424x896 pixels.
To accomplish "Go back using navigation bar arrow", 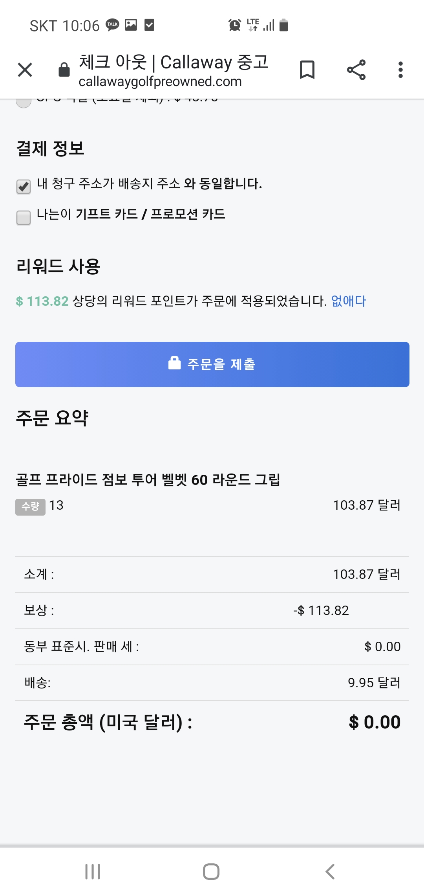I will 330,871.
